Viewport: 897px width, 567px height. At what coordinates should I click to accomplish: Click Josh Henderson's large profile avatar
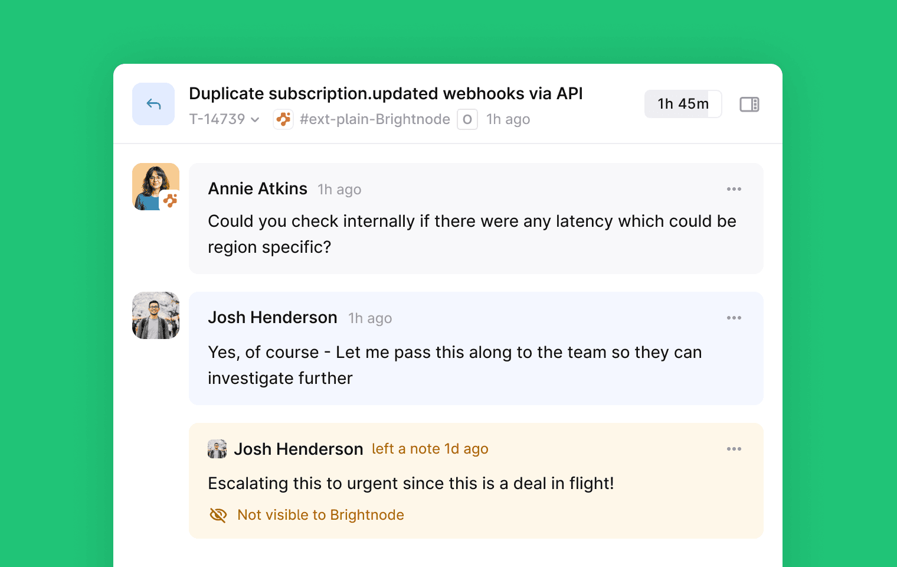click(156, 315)
